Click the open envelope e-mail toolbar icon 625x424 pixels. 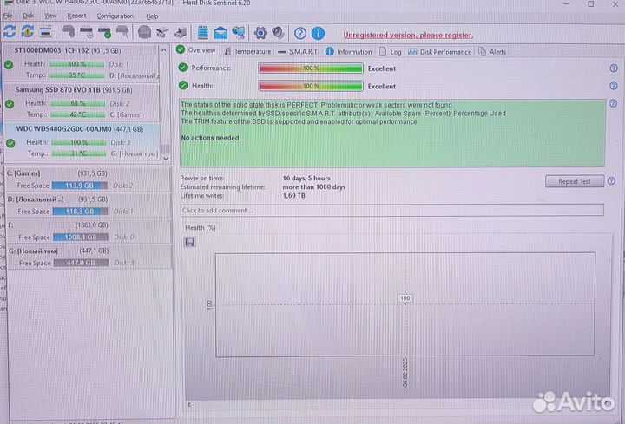click(220, 33)
